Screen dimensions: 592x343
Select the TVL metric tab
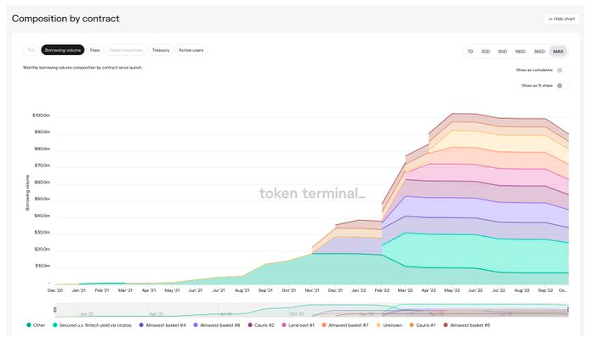click(x=31, y=50)
